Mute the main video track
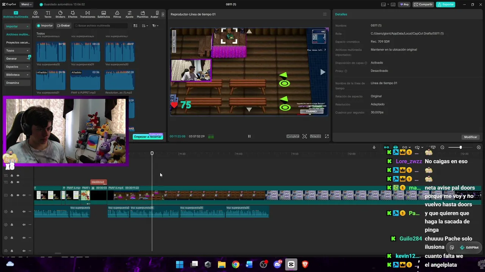Image resolution: width=485 pixels, height=272 pixels. [24, 195]
